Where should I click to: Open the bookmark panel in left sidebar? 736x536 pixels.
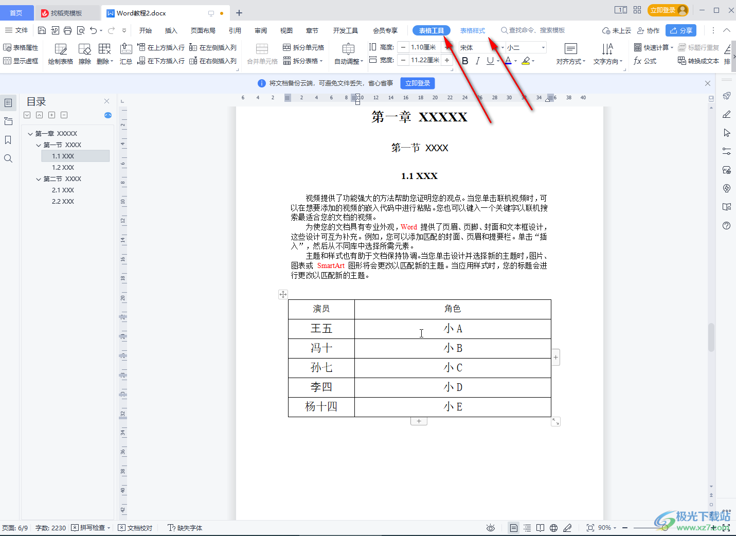[x=8, y=140]
